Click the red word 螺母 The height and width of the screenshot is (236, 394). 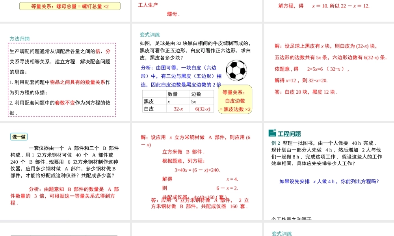pyautogui.click(x=173, y=14)
